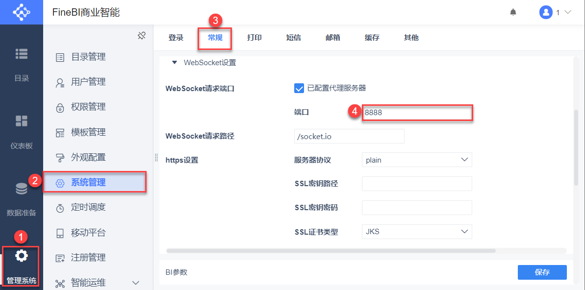Click the 用户管理 person icon

[60, 82]
